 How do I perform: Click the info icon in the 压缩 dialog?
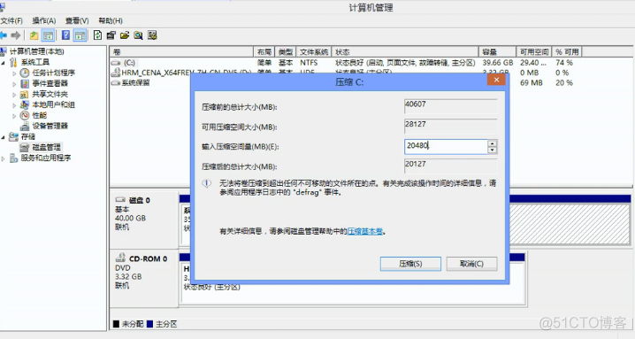(x=207, y=184)
